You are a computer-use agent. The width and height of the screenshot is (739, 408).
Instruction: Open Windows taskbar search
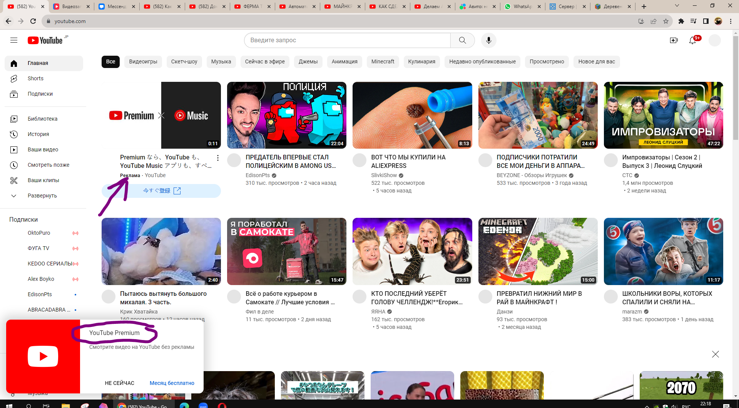point(29,405)
